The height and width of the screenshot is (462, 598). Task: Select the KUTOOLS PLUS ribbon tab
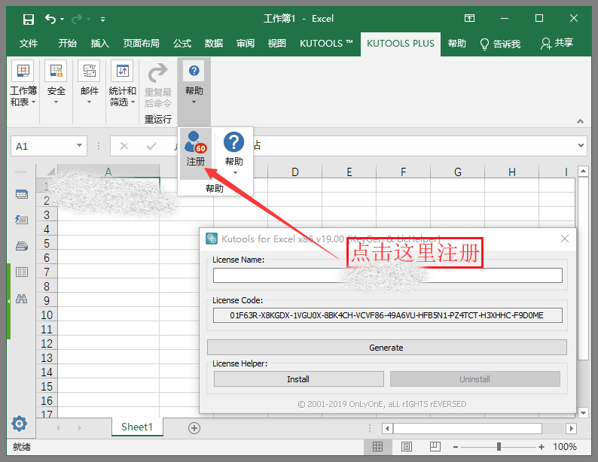(x=401, y=44)
